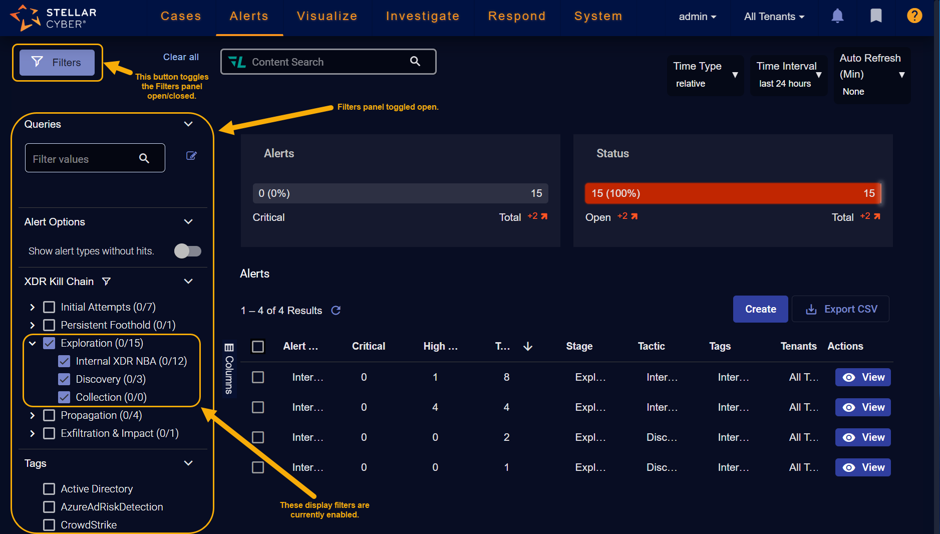Refresh the alerts results list

pyautogui.click(x=336, y=311)
